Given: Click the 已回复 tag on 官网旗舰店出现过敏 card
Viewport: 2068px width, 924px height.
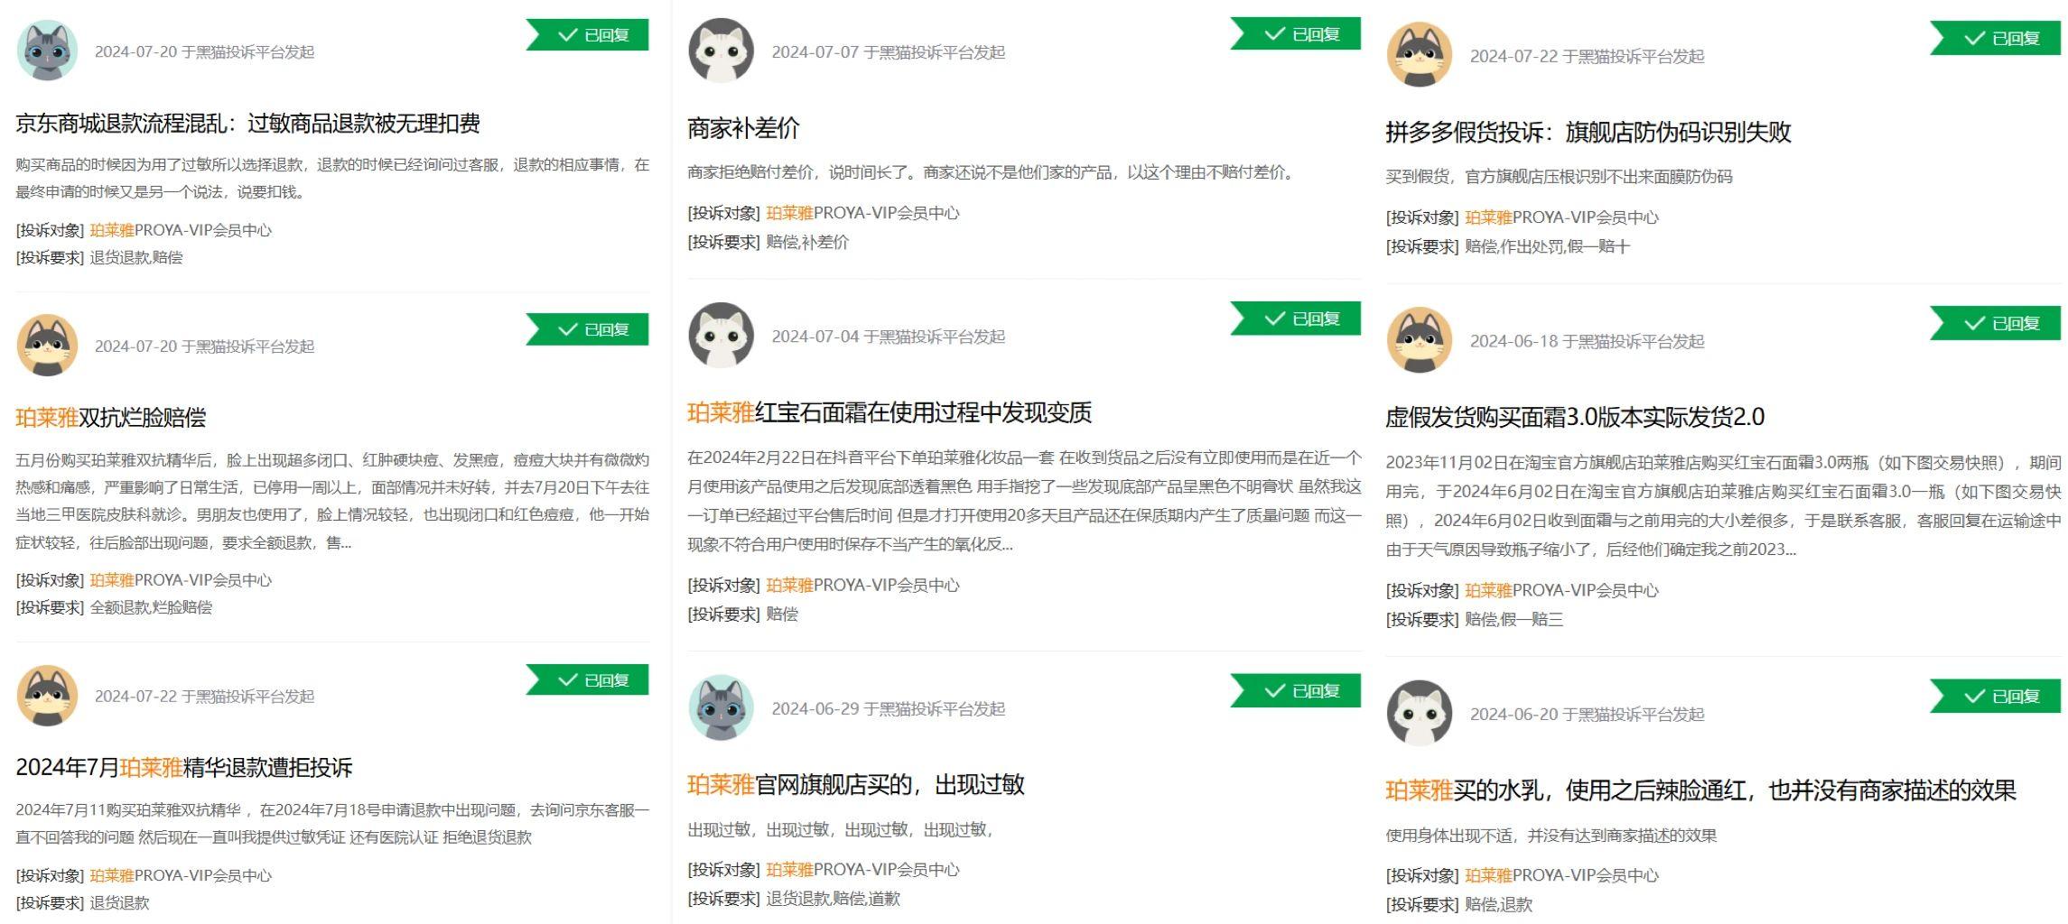Looking at the screenshot, I should pyautogui.click(x=1296, y=691).
